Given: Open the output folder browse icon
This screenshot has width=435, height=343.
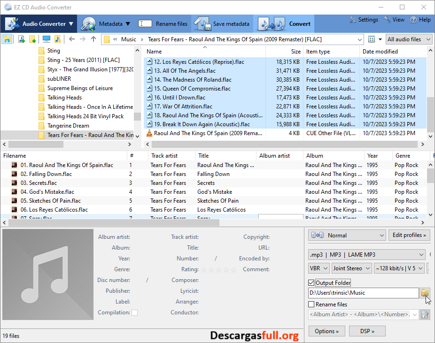Looking at the screenshot, I should click(x=425, y=293).
